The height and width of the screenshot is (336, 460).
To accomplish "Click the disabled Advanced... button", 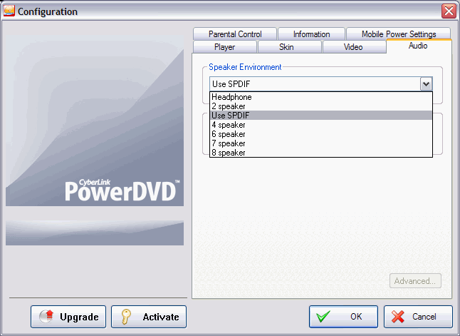I will pos(415,281).
